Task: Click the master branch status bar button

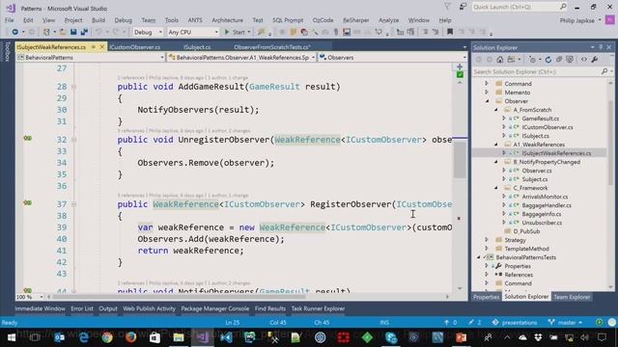Action: (x=565, y=323)
